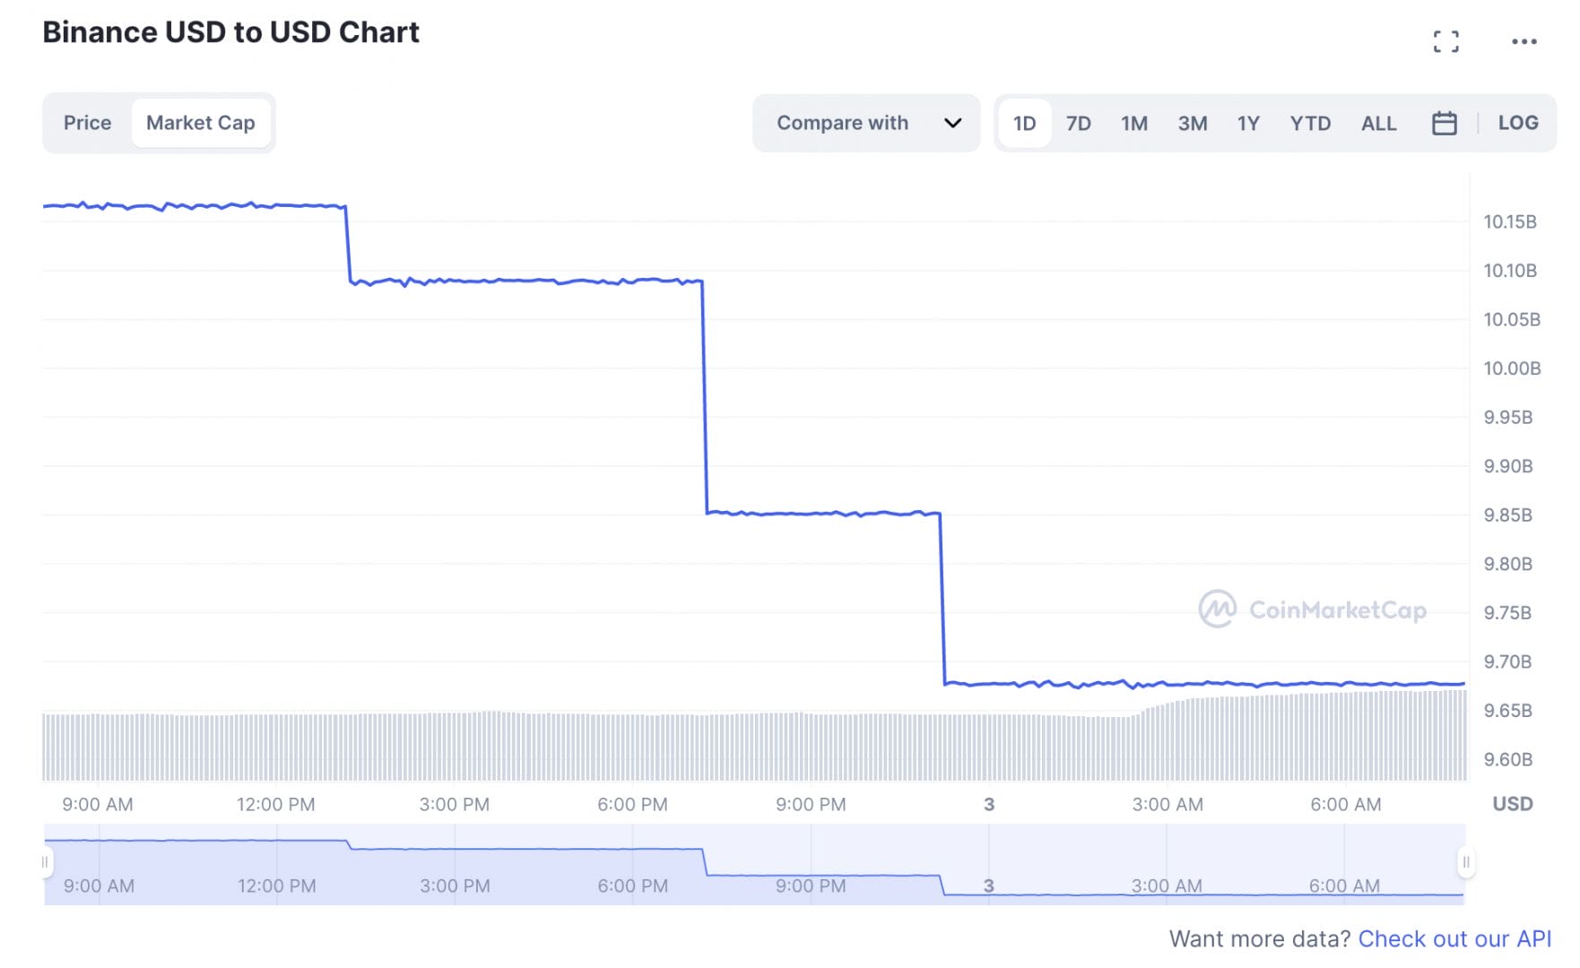Select the 1Y time range
Image resolution: width=1580 pixels, height=968 pixels.
[x=1247, y=123]
